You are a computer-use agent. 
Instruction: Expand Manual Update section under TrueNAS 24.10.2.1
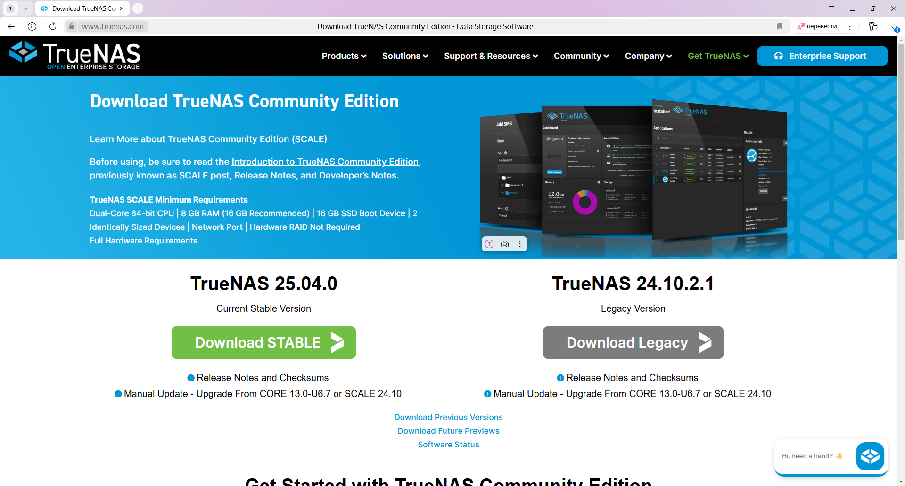(627, 394)
